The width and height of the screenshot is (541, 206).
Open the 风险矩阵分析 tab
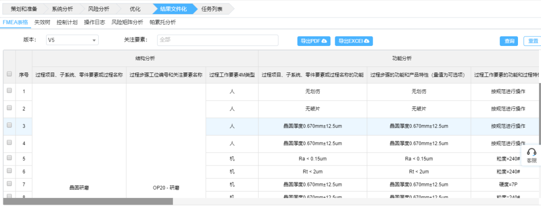click(x=127, y=22)
